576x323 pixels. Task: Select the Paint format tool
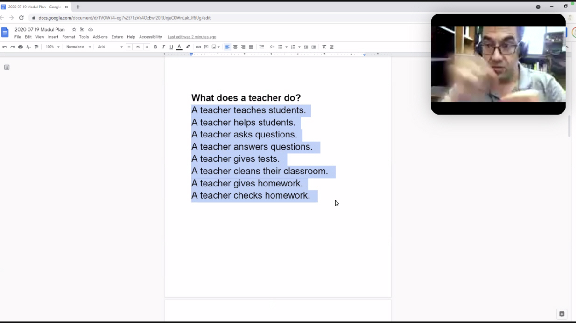[x=36, y=47]
